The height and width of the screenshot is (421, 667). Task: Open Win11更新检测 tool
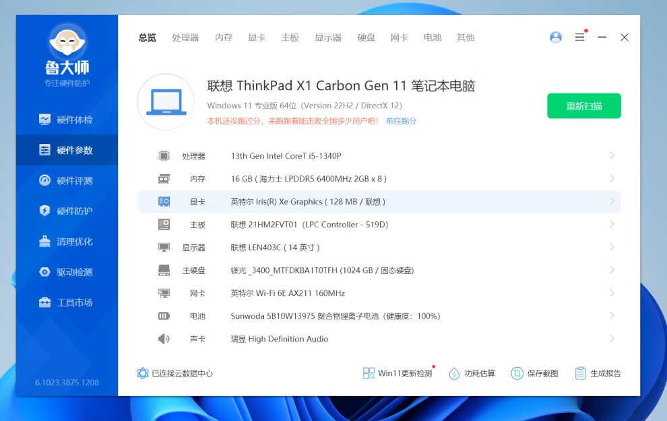[398, 373]
